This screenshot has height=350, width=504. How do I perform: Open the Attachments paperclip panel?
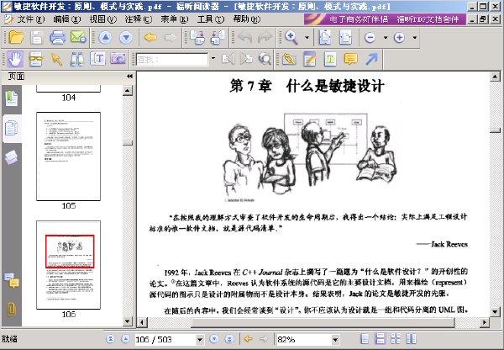(12, 310)
